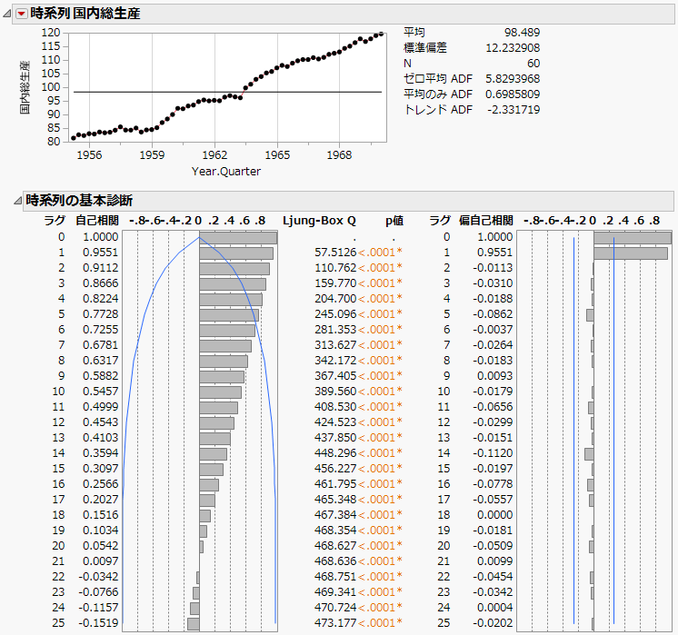The image size is (678, 635).
Task: Select autocorrelation value 0.4999 at lag 11
Action: pos(100,407)
